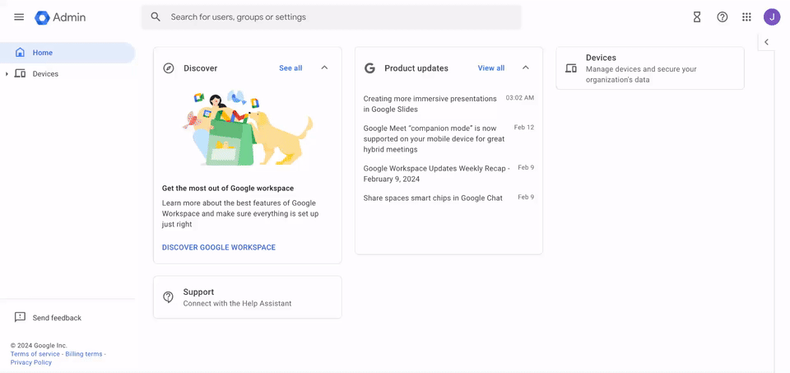790x373 pixels.
Task: Collapse the Product updates card
Action: click(526, 68)
